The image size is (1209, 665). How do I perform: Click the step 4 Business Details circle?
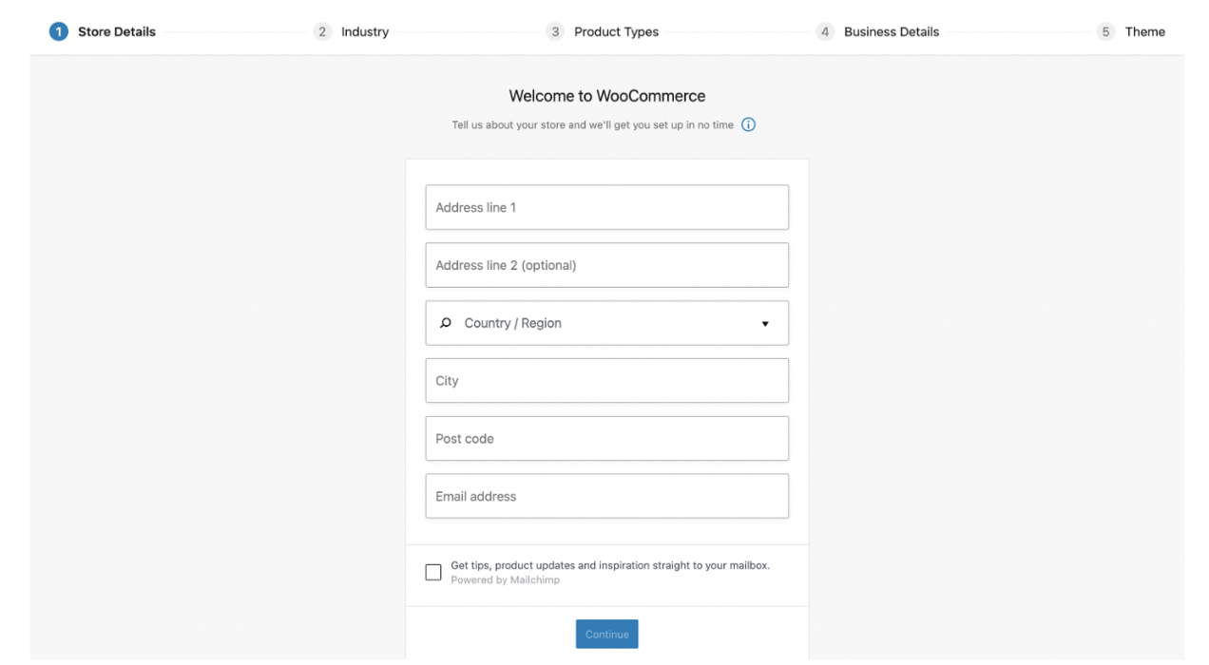point(826,31)
